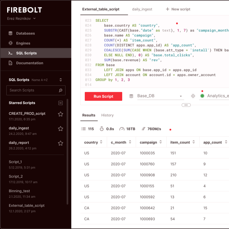Click the search magnifier icon
This screenshot has width=229, height=229.
click(x=61, y=90)
